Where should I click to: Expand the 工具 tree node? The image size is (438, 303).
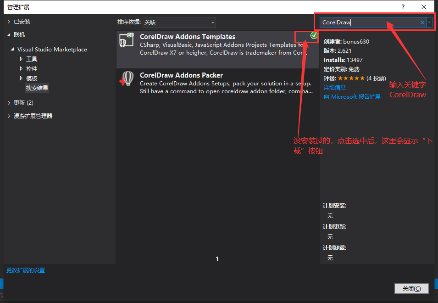click(21, 59)
